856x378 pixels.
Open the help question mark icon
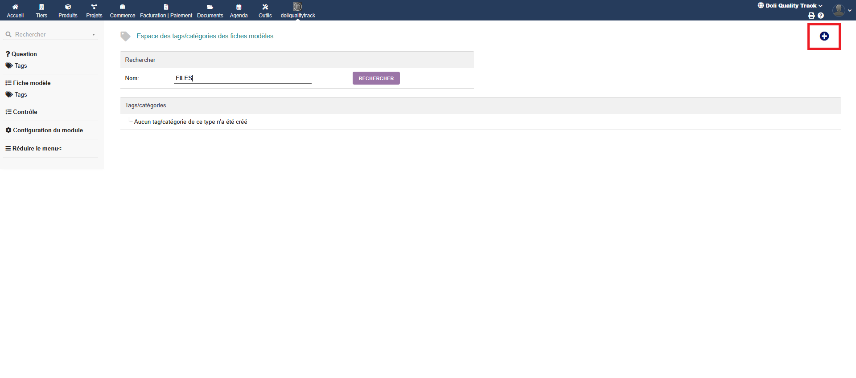821,16
